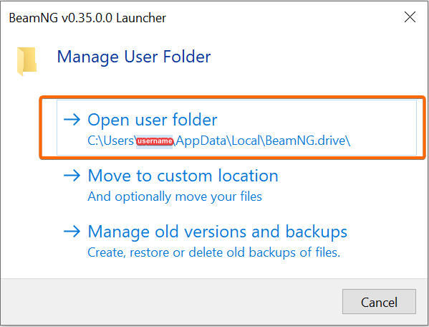Click the arrow icon beside Move to custom location
Screen dimensions: 429x327
point(72,176)
